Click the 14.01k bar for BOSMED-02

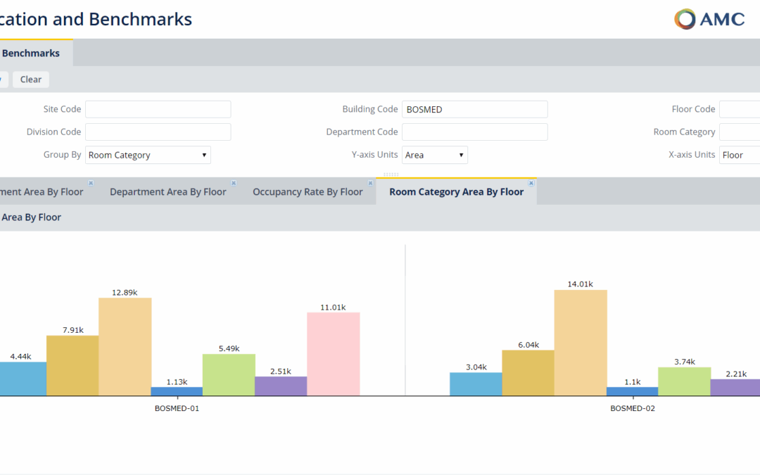[x=581, y=343]
